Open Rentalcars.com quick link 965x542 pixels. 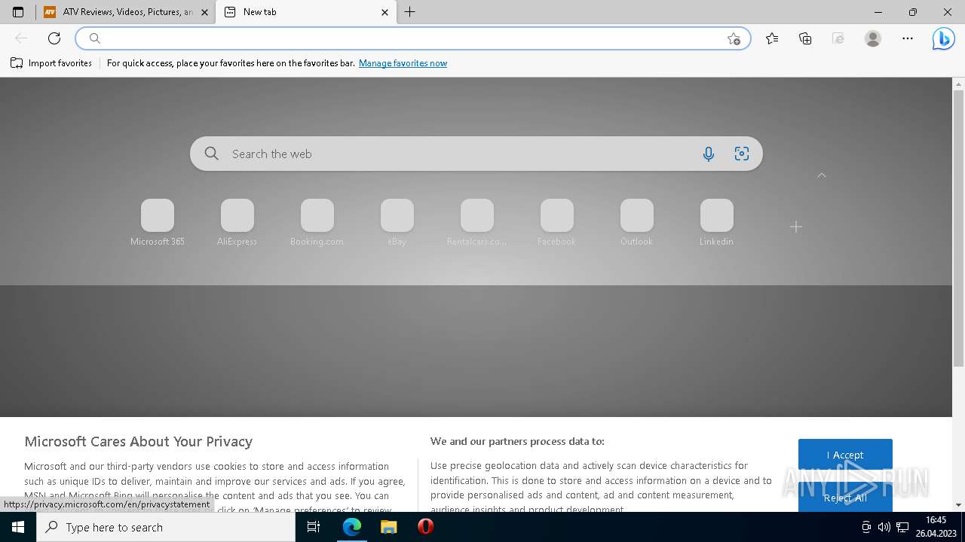[x=477, y=223]
